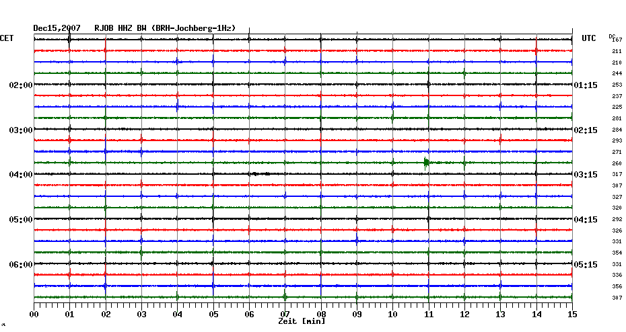This screenshot has width=626, height=332.
Task: Click the DC value '354'
Action: pyautogui.click(x=617, y=253)
